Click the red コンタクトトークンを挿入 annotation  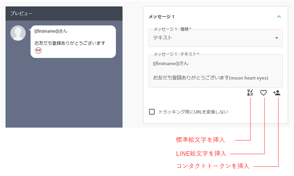point(213,166)
